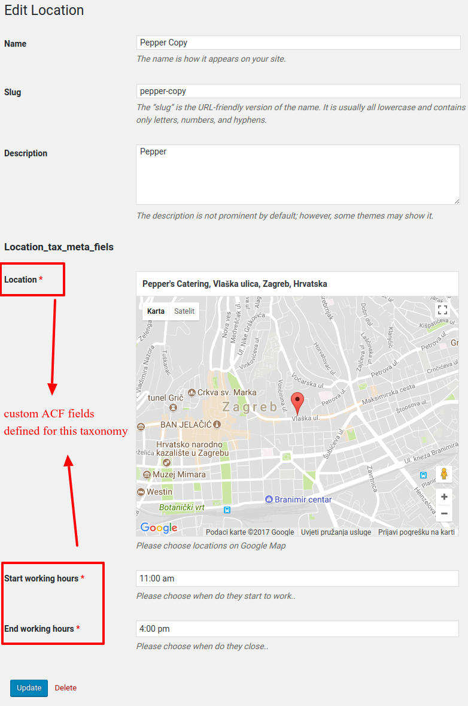Edit the Name field containing Pepper Copy

pyautogui.click(x=299, y=43)
